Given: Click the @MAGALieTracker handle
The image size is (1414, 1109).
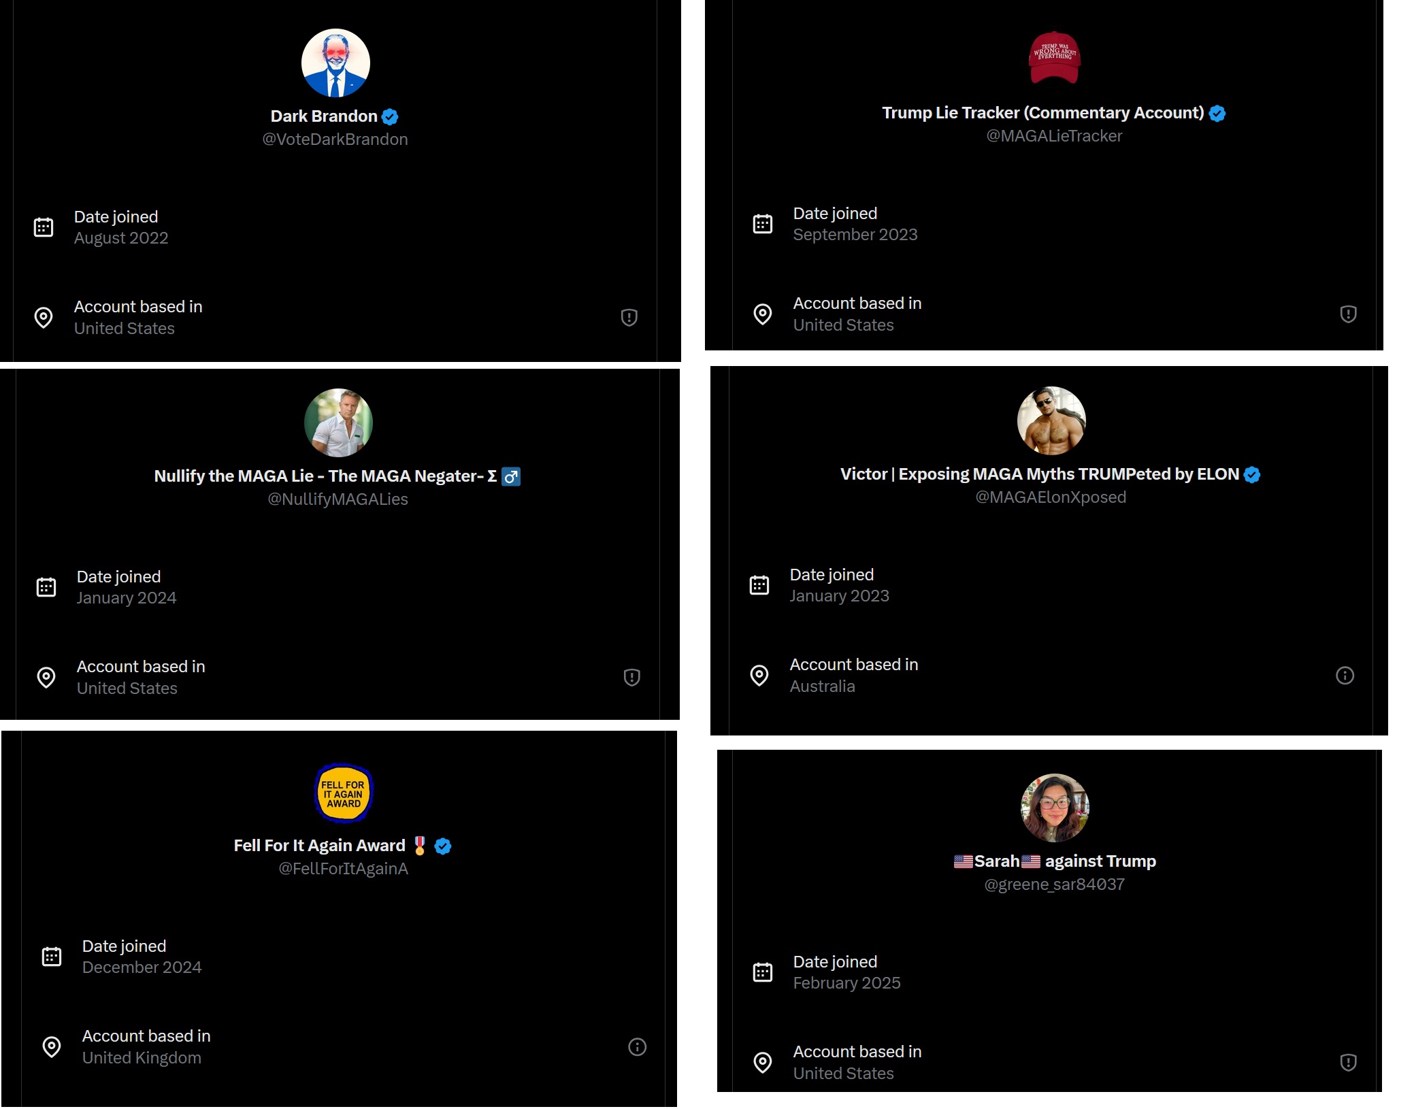Looking at the screenshot, I should tap(1054, 136).
